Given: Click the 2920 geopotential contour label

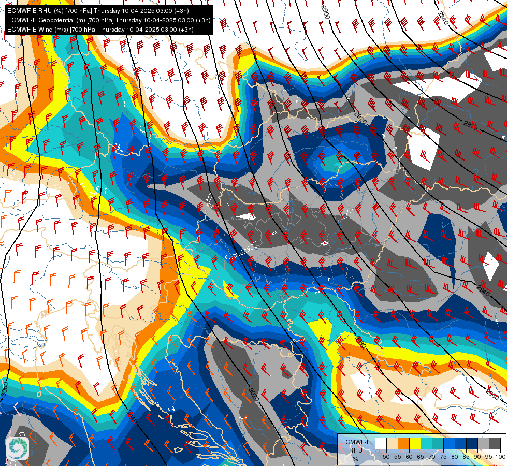Looking at the screenshot, I should [x=360, y=118].
